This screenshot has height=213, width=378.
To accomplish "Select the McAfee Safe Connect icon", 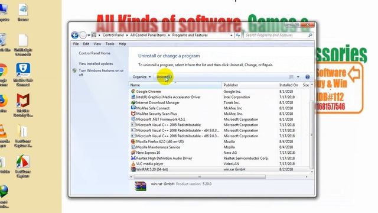I will [133, 108].
